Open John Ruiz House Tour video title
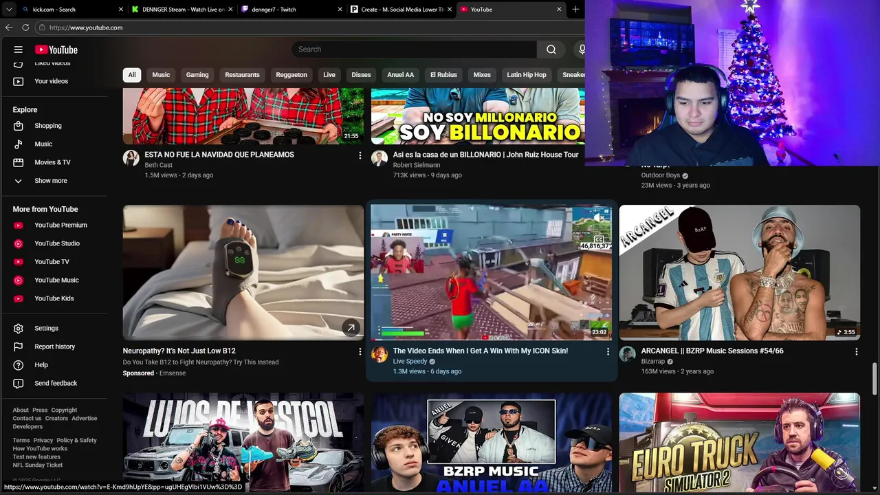The image size is (880, 495). point(485,155)
